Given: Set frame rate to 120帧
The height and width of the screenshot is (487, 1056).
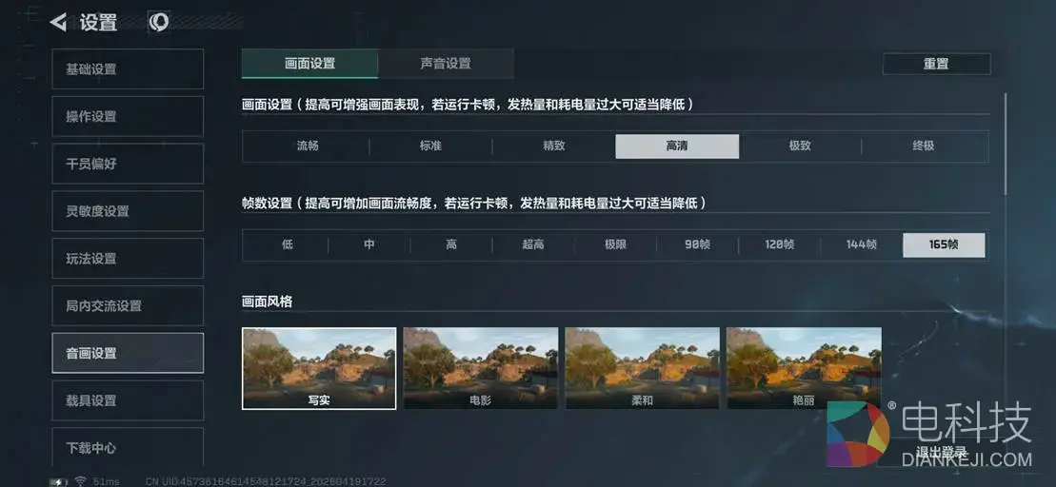Looking at the screenshot, I should pos(779,244).
